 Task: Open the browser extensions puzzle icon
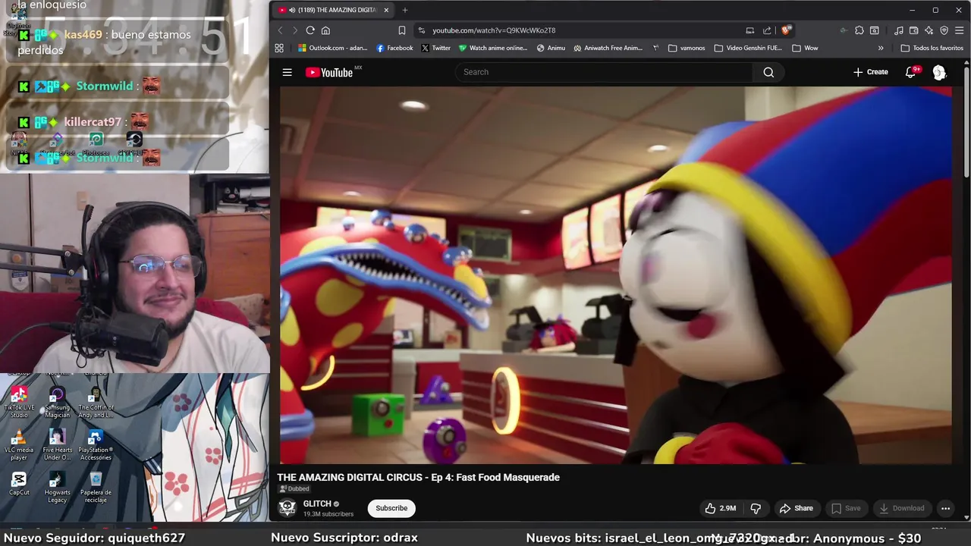coord(859,30)
